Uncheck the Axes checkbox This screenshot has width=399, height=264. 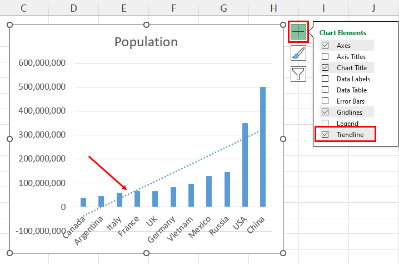325,45
